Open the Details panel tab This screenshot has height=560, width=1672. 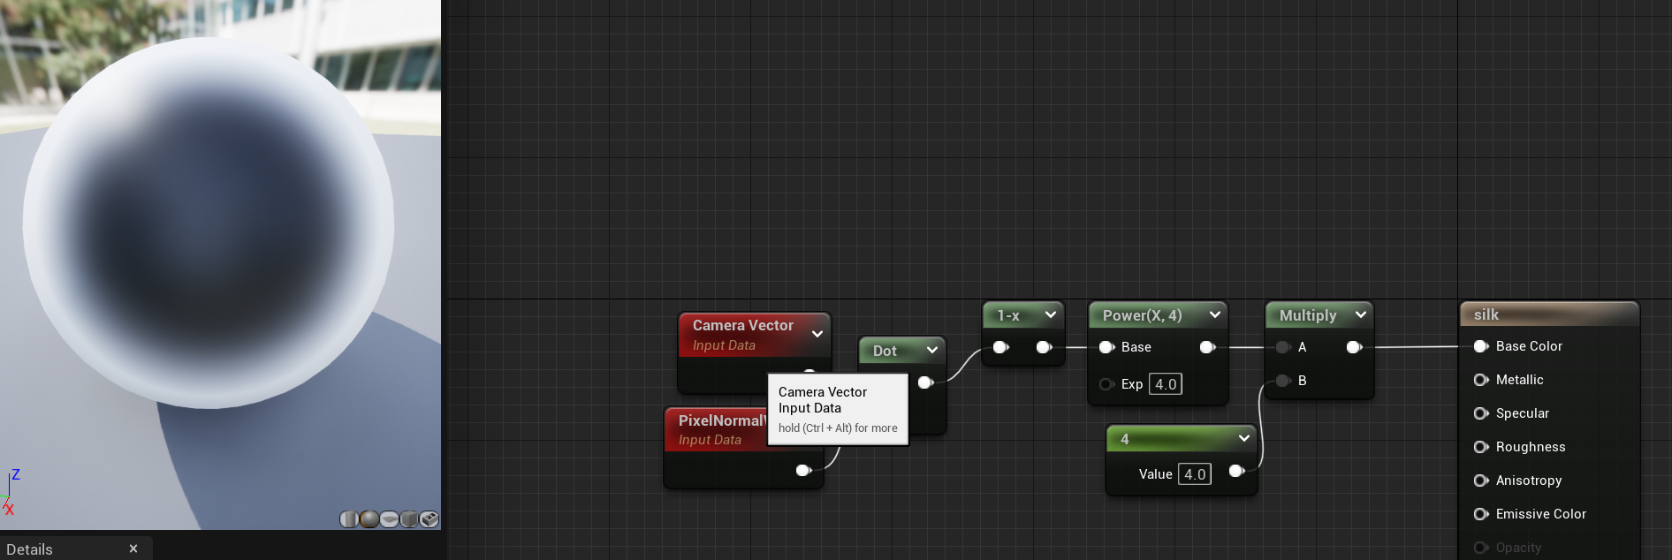click(29, 549)
